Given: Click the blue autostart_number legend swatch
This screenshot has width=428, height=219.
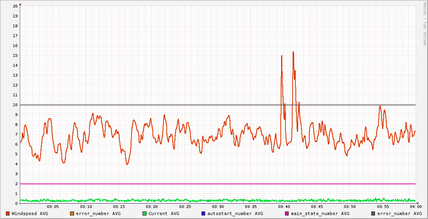Looking at the screenshot, I should click(x=204, y=213).
